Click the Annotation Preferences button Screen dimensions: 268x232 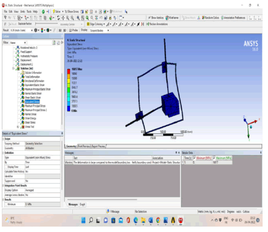(233, 17)
